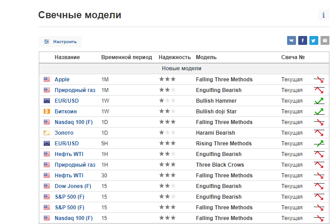Image resolution: width=333 pixels, height=224 pixels.
Task: Click the US flag icon beside Dow Jones (F)
Action: pyautogui.click(x=47, y=186)
